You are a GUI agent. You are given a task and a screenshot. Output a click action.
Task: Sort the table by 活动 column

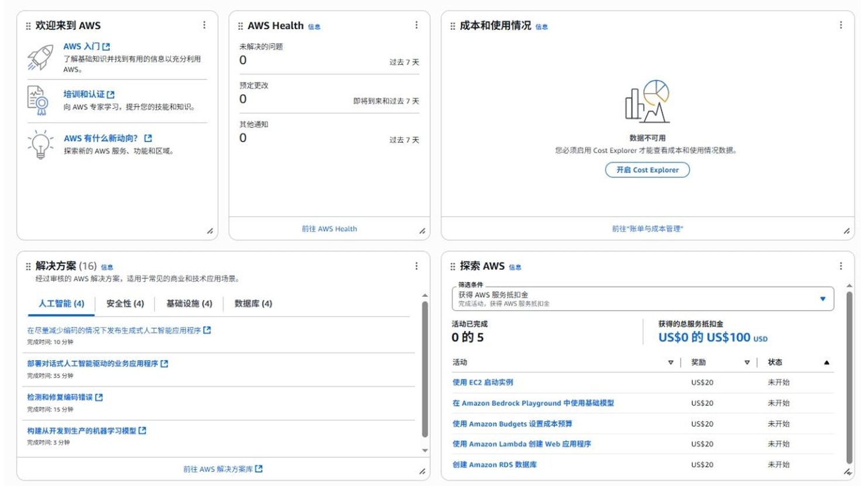(x=670, y=362)
